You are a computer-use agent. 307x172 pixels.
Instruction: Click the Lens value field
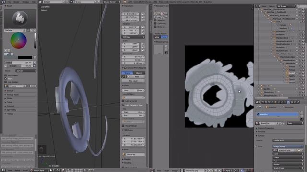point(133,90)
